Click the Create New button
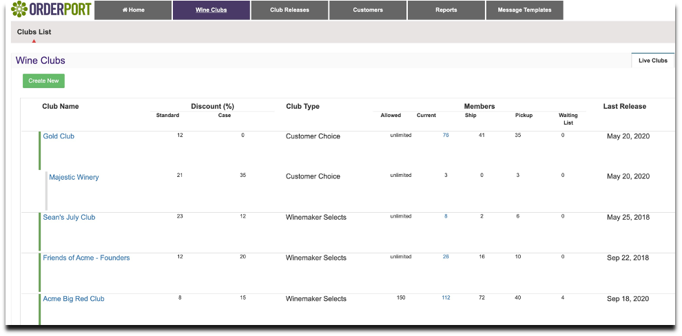Viewport: 682px width, 336px height. coord(43,81)
